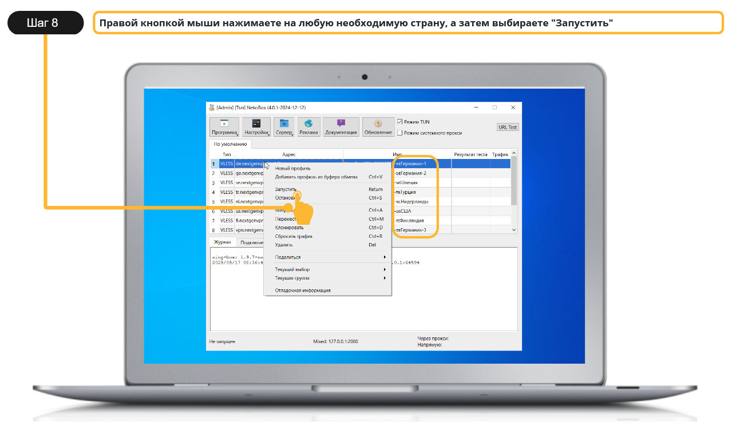Expand the Поделиться submenu

click(327, 257)
